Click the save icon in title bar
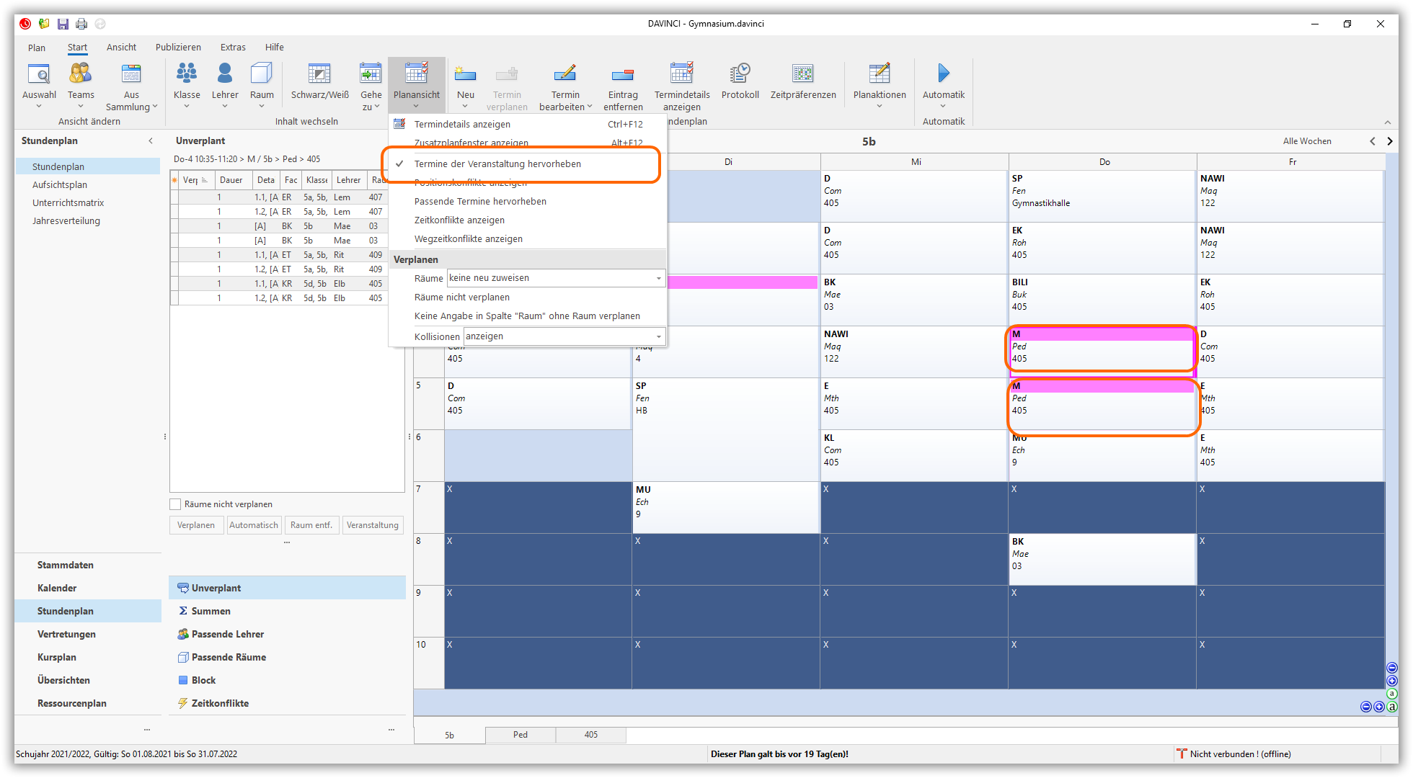The width and height of the screenshot is (1413, 778). [x=63, y=24]
